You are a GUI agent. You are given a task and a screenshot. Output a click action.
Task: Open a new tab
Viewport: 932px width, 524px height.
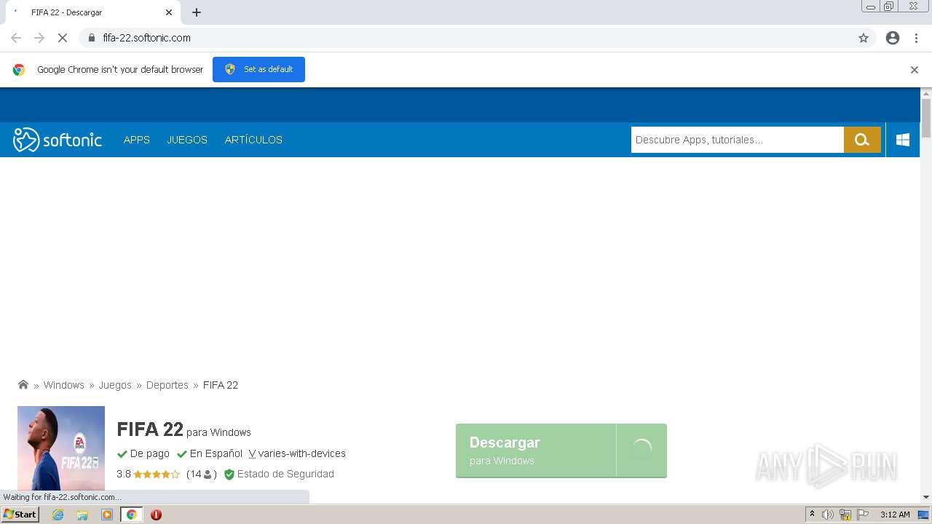[197, 12]
